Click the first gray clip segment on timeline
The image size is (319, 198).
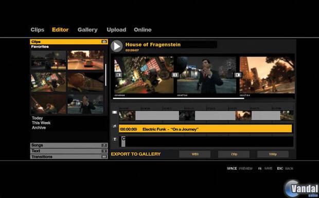point(157,116)
